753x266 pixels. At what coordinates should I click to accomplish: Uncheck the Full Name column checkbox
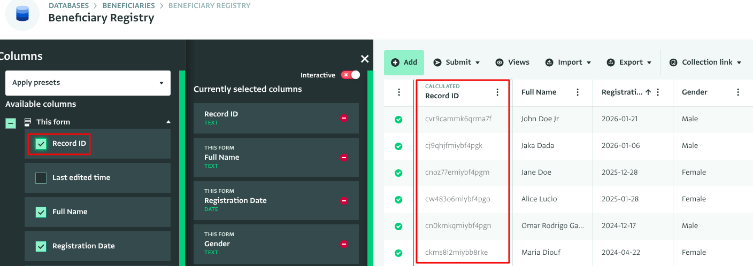(x=41, y=212)
